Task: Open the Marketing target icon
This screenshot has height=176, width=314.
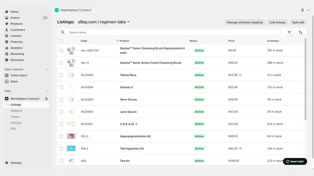Action: pyautogui.click(x=7, y=54)
